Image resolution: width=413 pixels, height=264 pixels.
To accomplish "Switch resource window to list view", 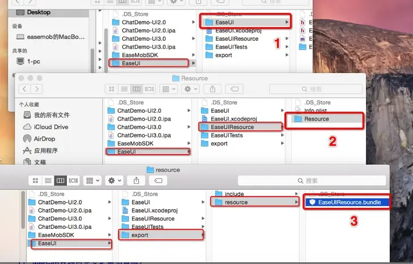I will pyautogui.click(x=48, y=181).
